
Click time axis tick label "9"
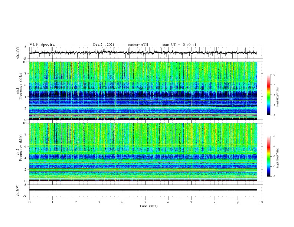coord(238,202)
